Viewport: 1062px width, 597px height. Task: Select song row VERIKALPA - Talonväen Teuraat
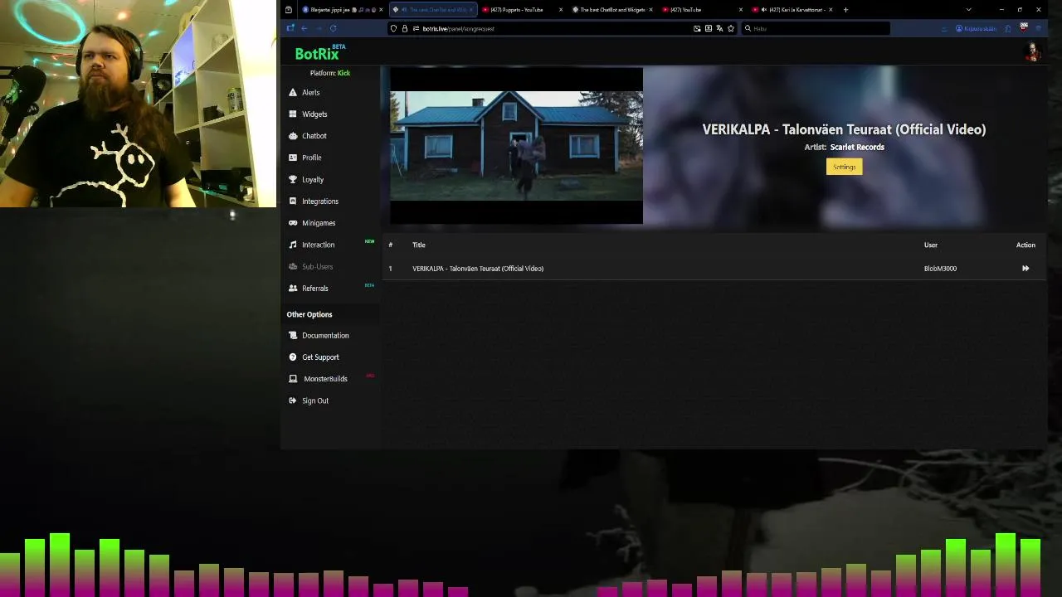714,269
